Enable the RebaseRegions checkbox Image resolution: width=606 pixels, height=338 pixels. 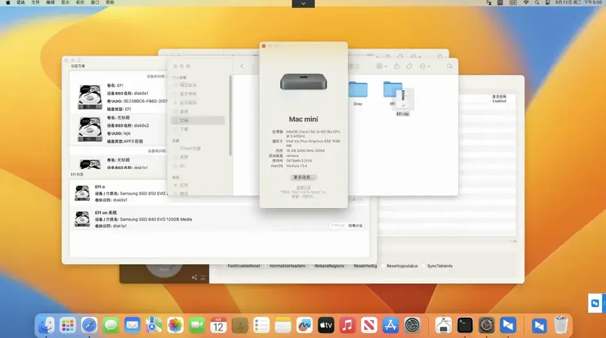pos(311,265)
